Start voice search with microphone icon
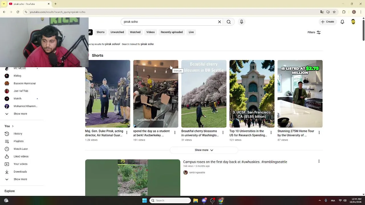This screenshot has height=205, width=365. pos(242,22)
